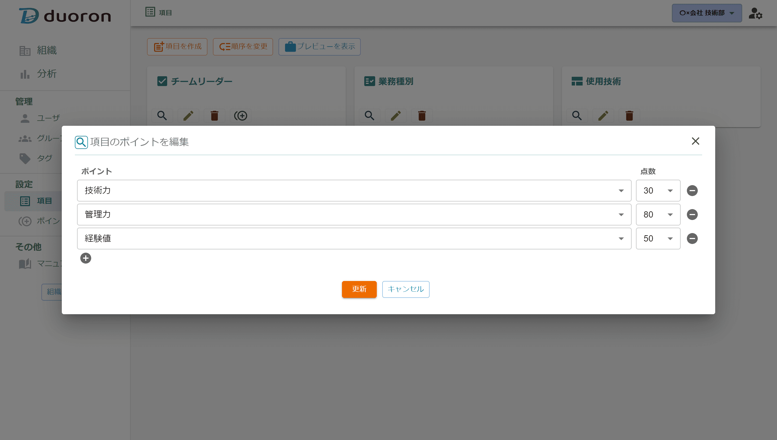Edit 使用技術 item with pencil icon

603,115
